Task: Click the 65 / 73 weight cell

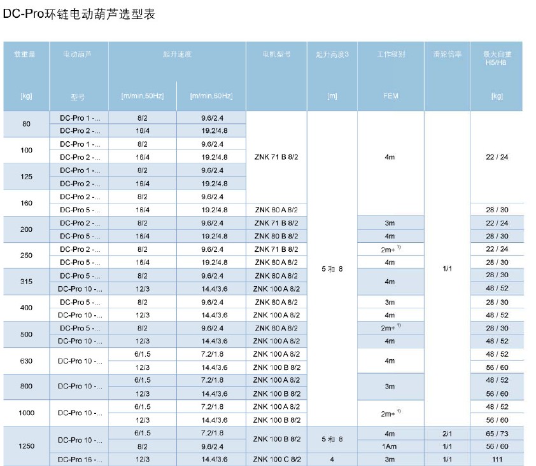Action: click(497, 433)
